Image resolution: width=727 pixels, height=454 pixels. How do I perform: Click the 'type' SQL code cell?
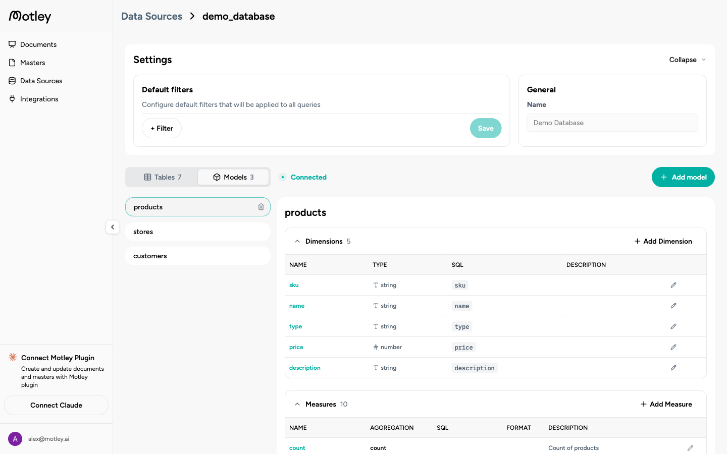point(462,326)
